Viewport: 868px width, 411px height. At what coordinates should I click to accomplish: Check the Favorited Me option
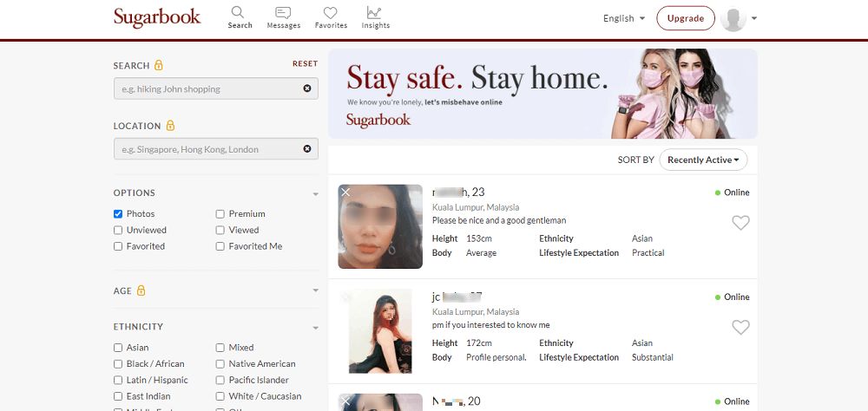coord(220,247)
